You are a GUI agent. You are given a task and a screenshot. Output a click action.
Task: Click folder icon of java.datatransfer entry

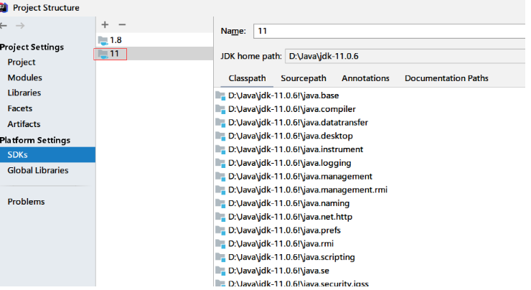(220, 123)
